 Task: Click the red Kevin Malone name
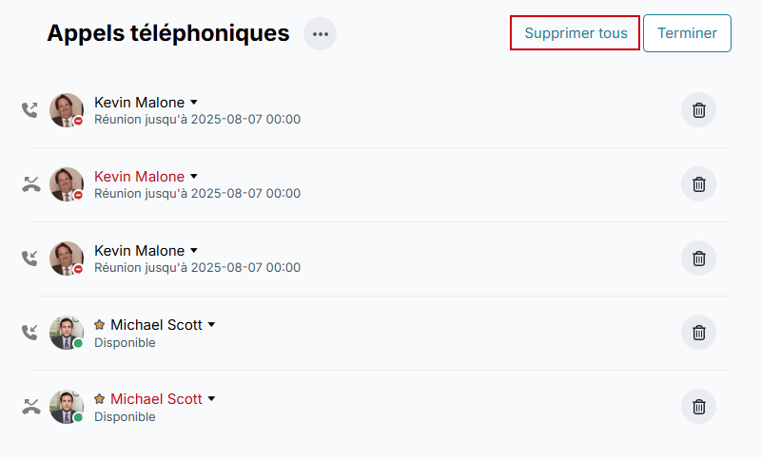tap(139, 177)
